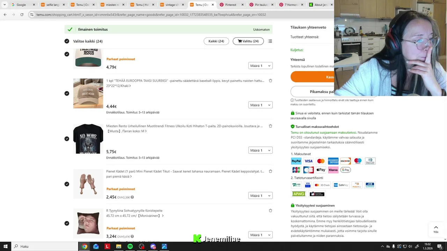Reload the page in Chrome
Image resolution: width=447 pixels, height=251 pixels.
[22, 15]
